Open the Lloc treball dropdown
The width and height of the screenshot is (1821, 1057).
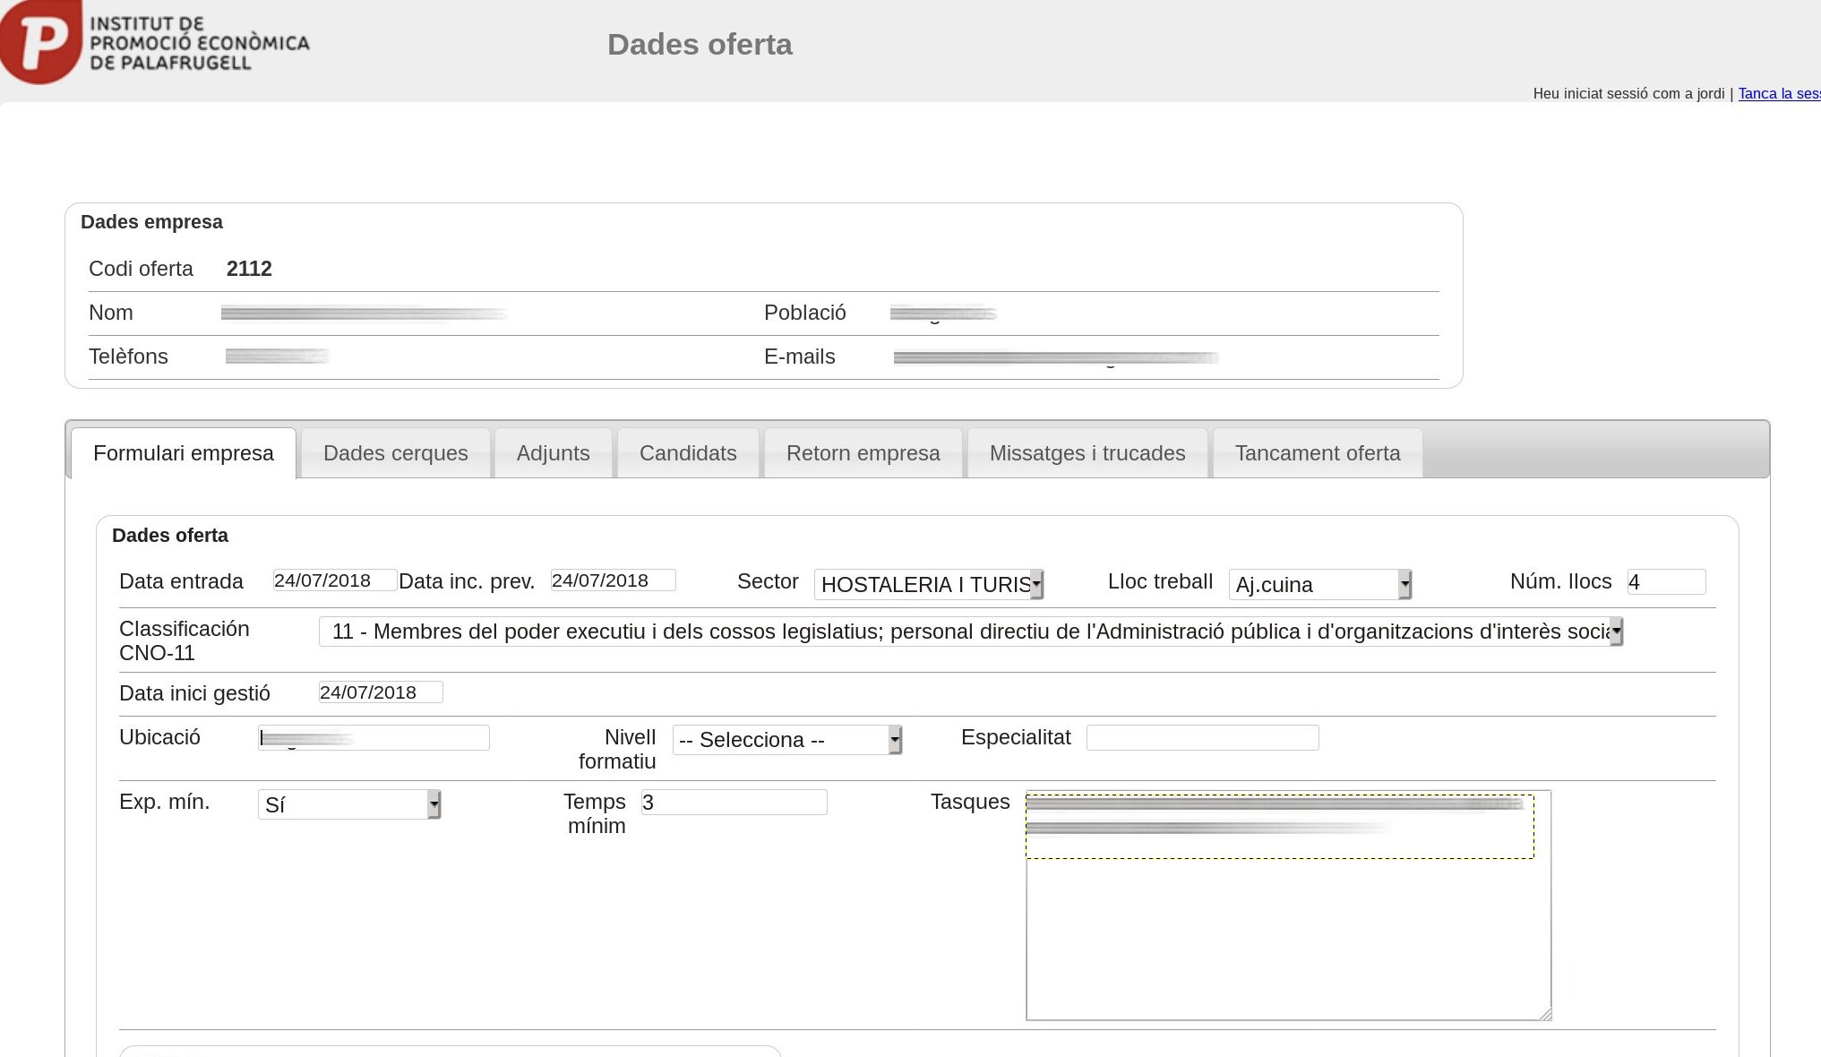(x=1319, y=585)
